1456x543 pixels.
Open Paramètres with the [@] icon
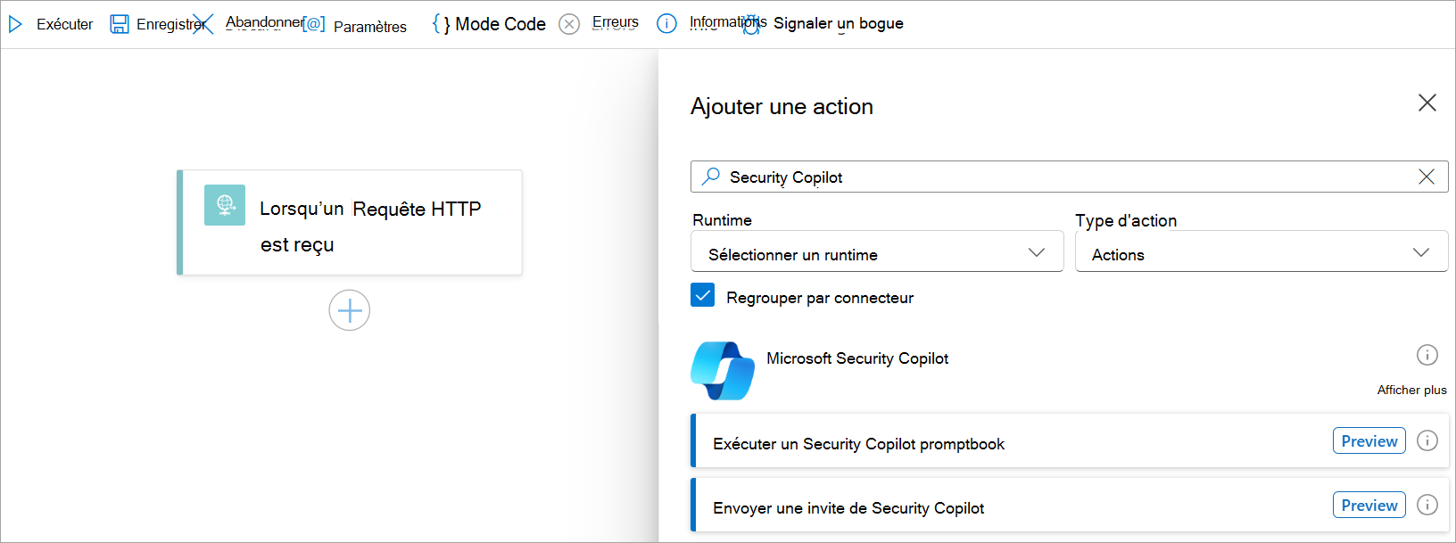pos(314,24)
